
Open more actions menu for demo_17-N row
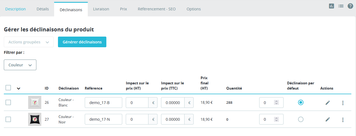tap(343, 120)
